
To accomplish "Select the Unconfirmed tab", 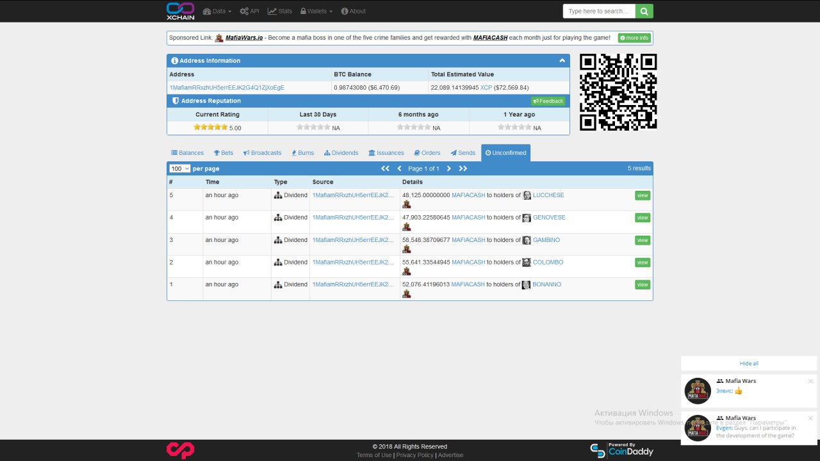I will click(505, 153).
